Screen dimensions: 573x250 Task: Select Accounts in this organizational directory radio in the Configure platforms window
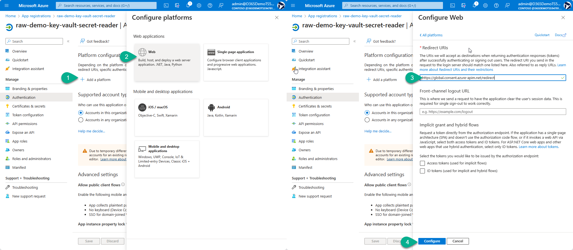point(81,113)
